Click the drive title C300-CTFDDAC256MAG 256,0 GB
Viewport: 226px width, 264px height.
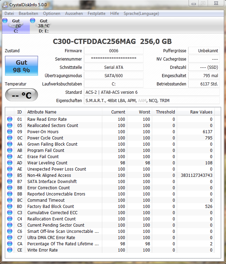coord(112,42)
